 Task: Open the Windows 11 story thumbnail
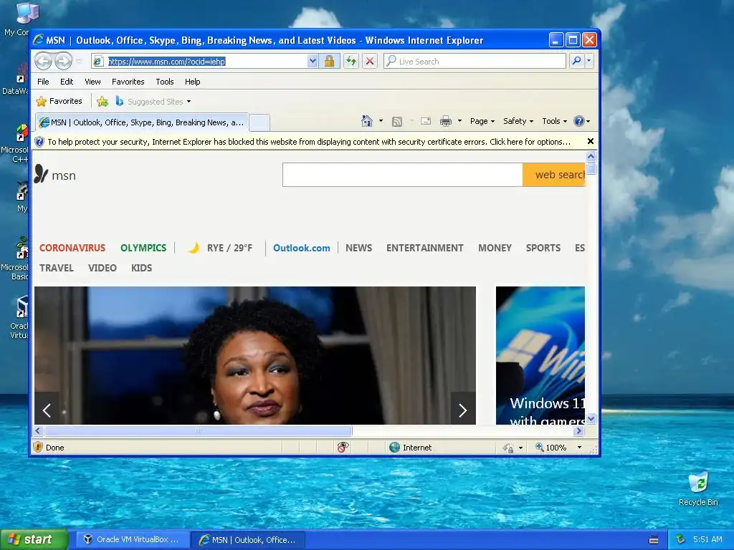[540, 355]
